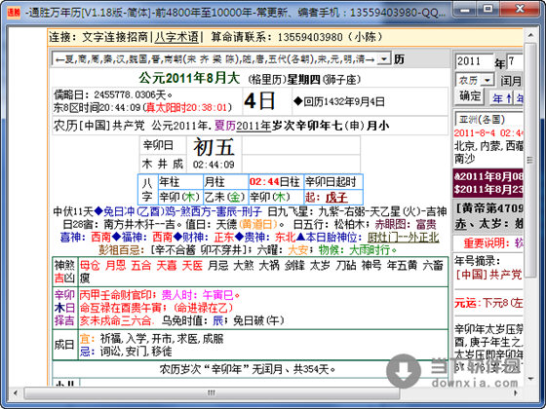Click the horizontal scrollbar left arrow
The height and width of the screenshot is (409, 546).
pos(16,393)
